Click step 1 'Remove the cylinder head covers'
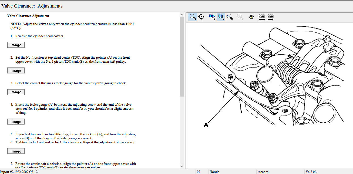 (39, 36)
